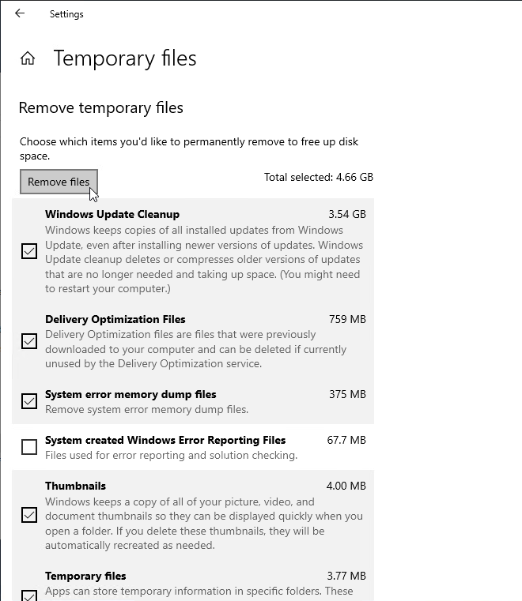The image size is (522, 601).
Task: Click the Remove files button
Action: tap(59, 182)
